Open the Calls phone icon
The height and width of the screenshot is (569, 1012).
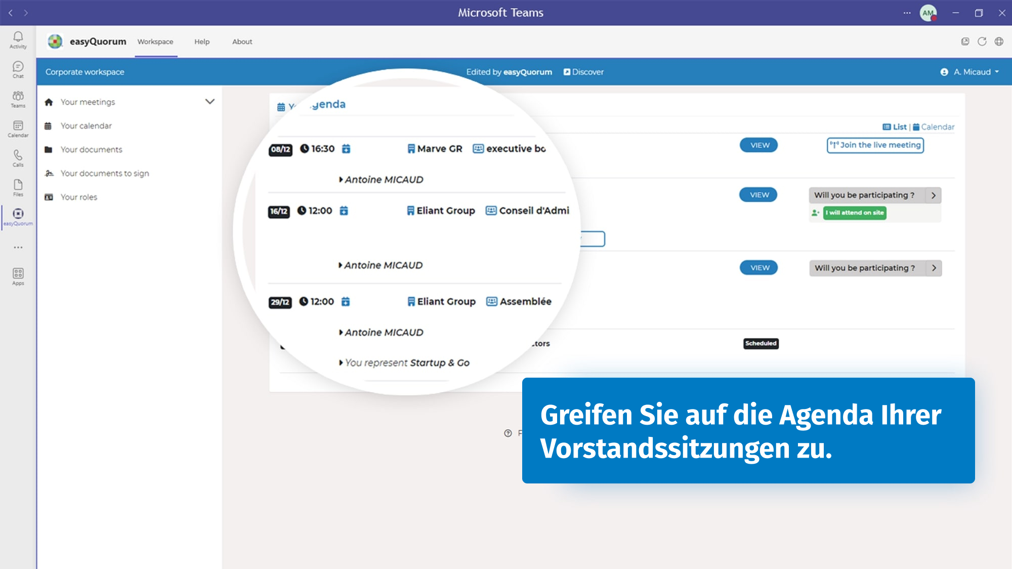[x=18, y=158]
